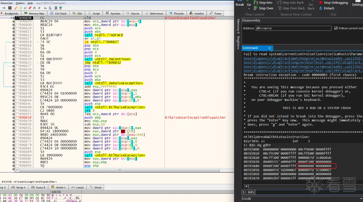Open the Go dropdown arrow
Image resolution: width=363 pixels, height=202 pixels.
click(x=249, y=8)
